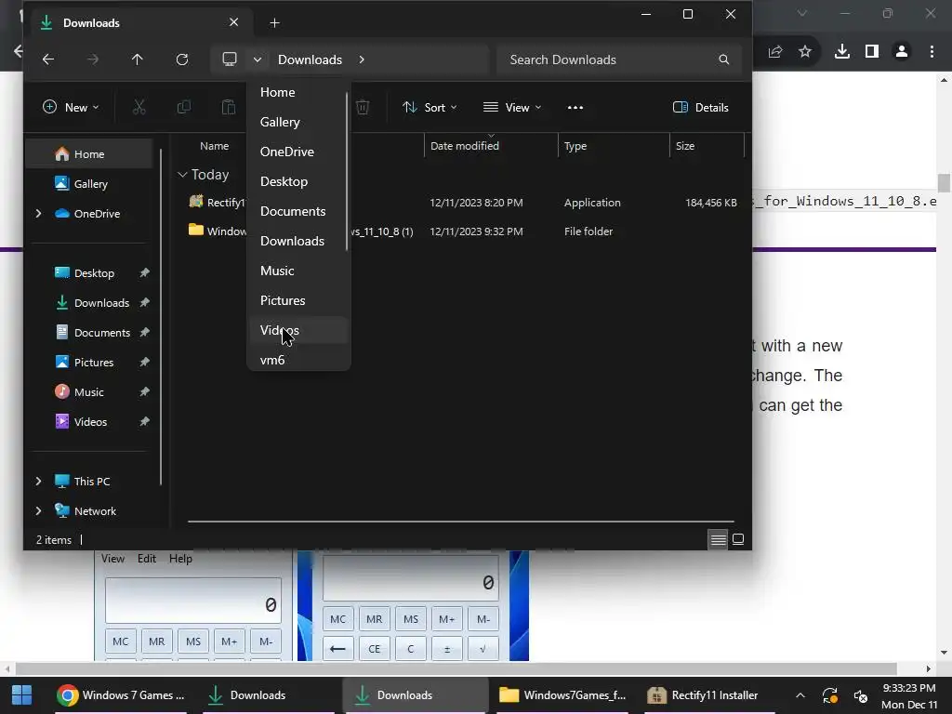Refresh the Downloads folder view
The width and height of the screenshot is (952, 714).
coord(182,59)
